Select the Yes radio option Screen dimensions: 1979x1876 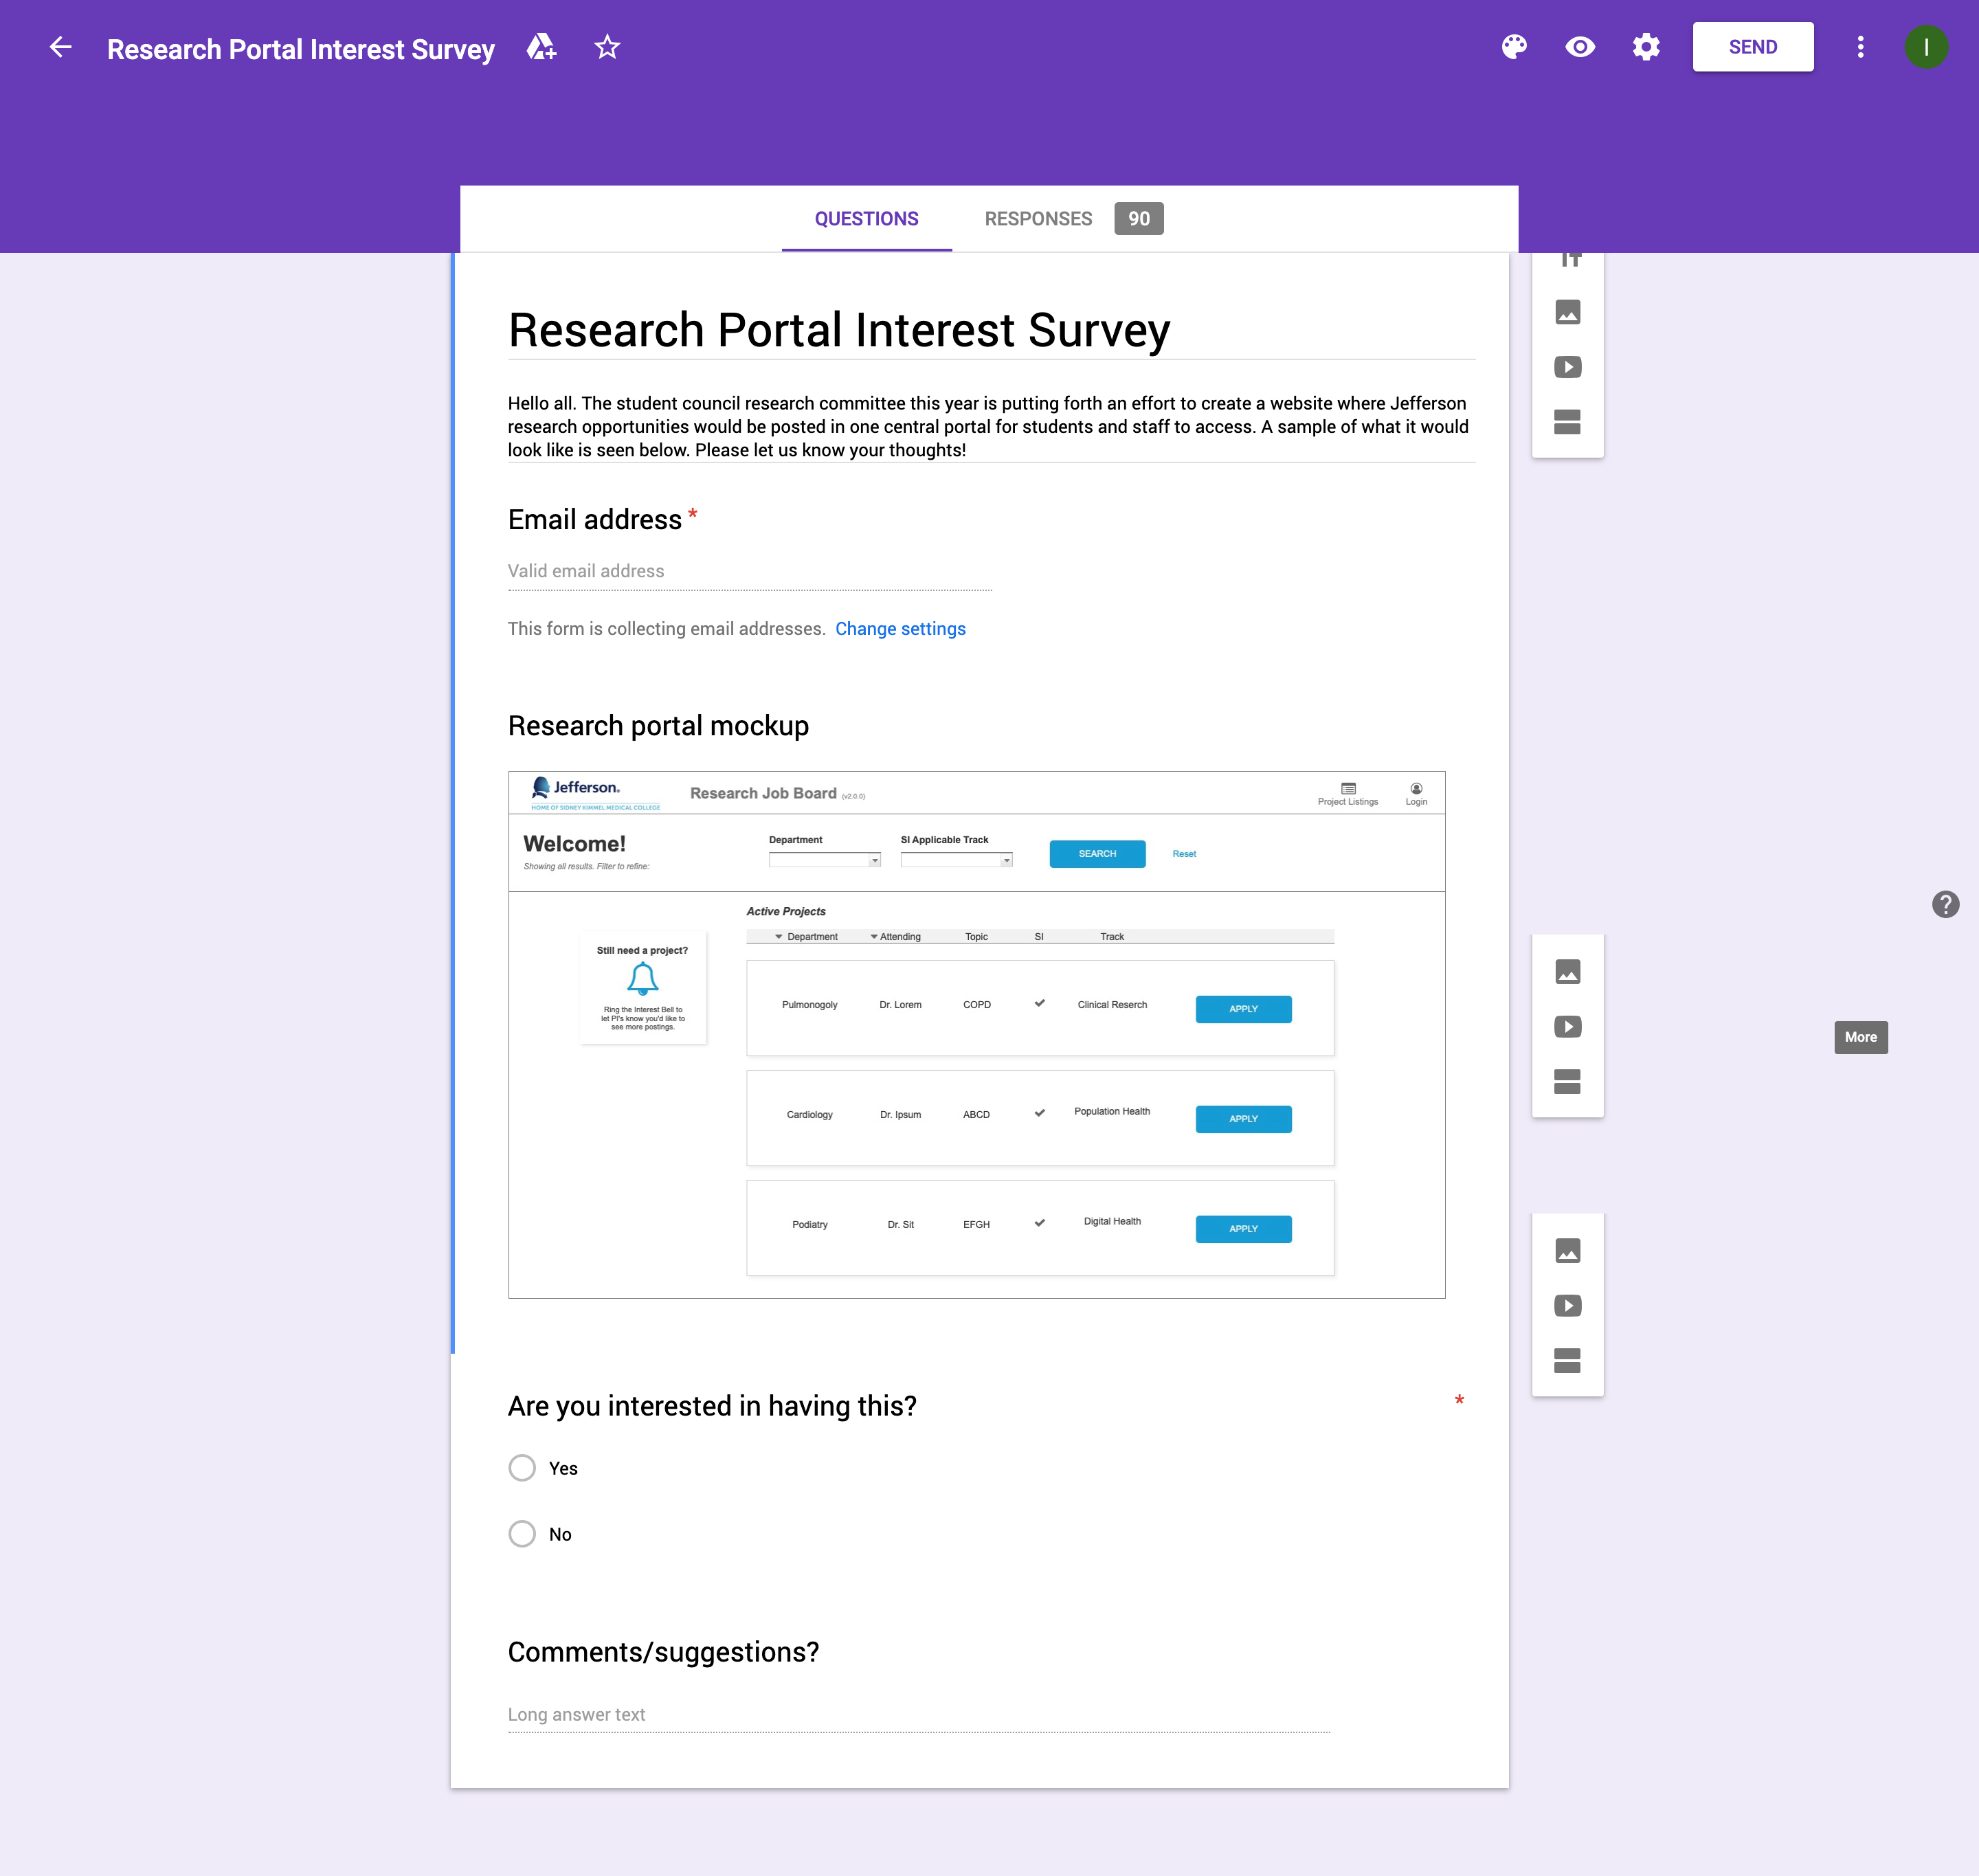coord(522,1468)
